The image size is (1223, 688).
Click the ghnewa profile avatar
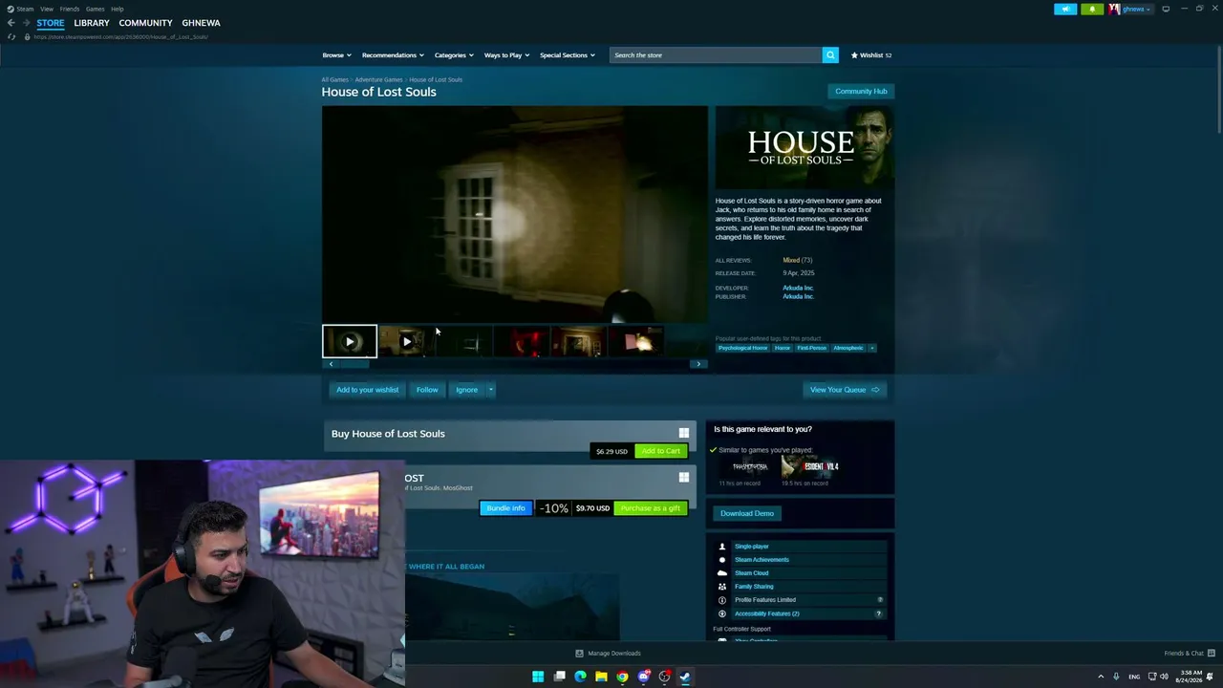coord(1114,9)
